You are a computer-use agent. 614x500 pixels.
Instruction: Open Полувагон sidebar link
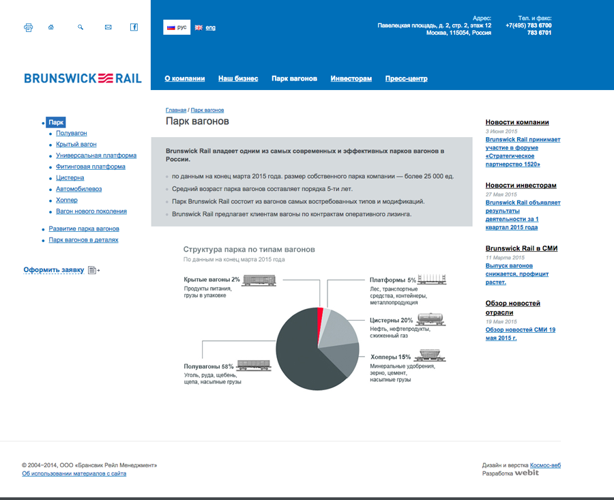tap(71, 133)
